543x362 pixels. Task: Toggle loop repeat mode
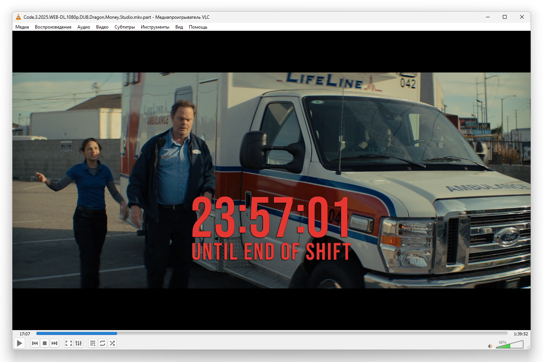(103, 343)
